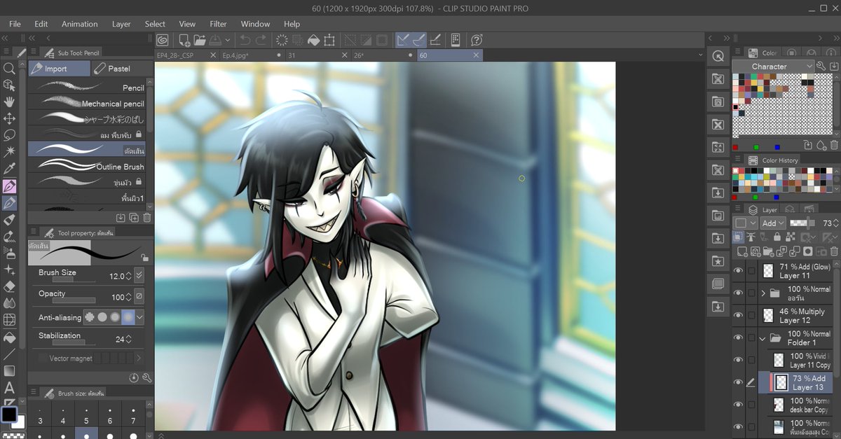Toggle snap to ruler button
The height and width of the screenshot is (439, 841).
(x=404, y=40)
